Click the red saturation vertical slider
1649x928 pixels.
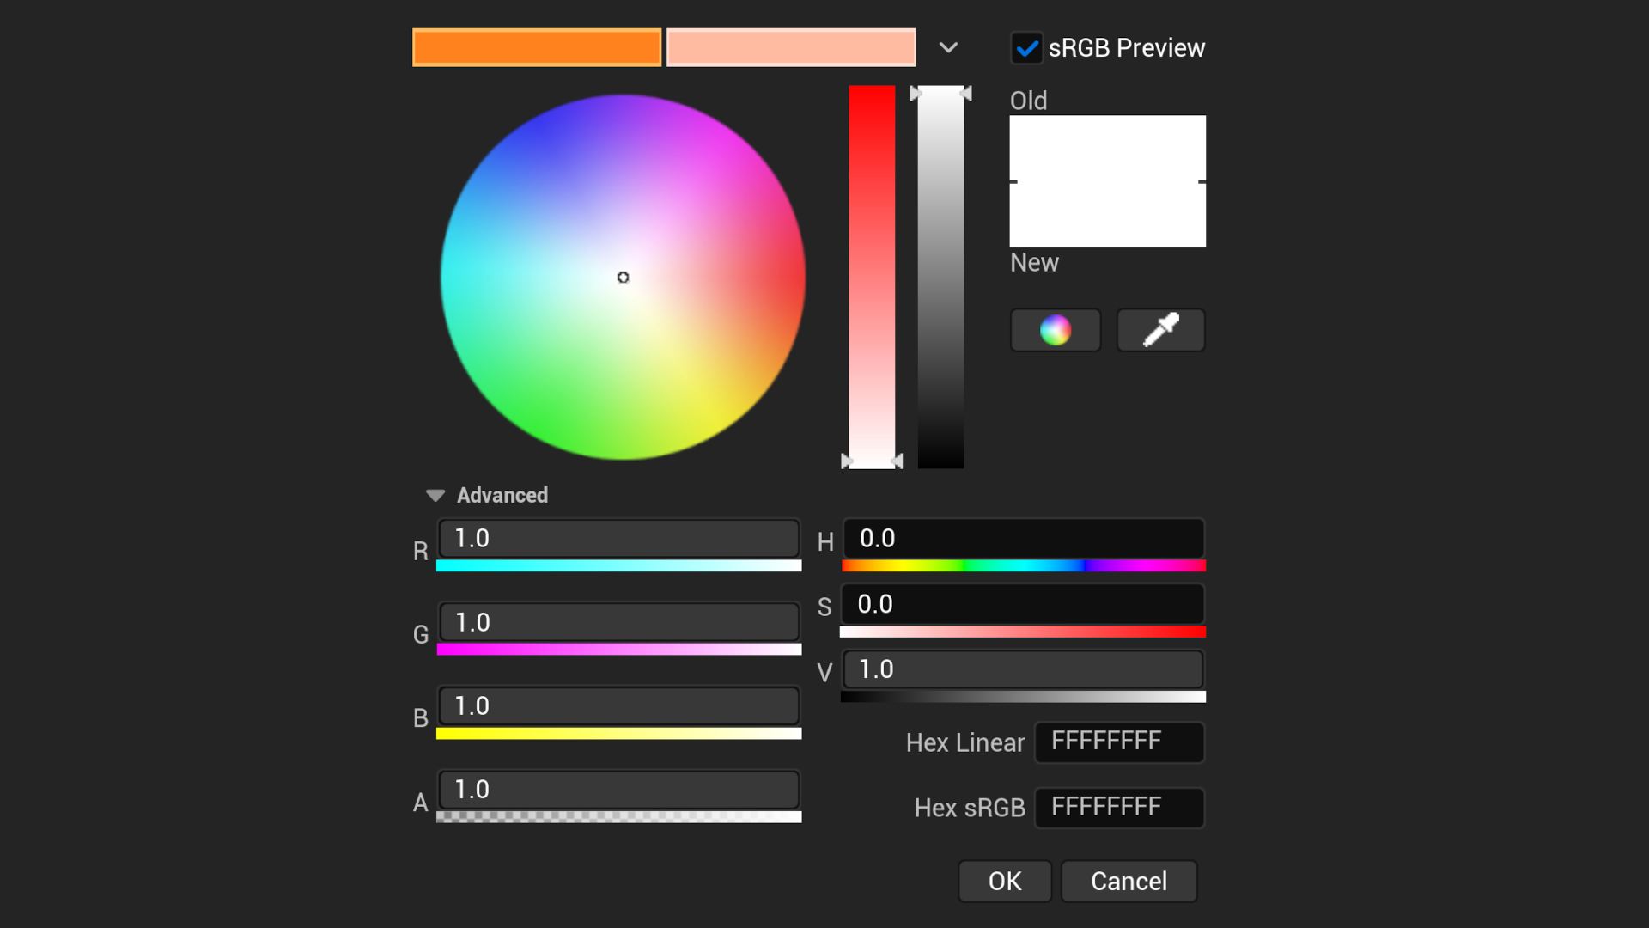(872, 275)
